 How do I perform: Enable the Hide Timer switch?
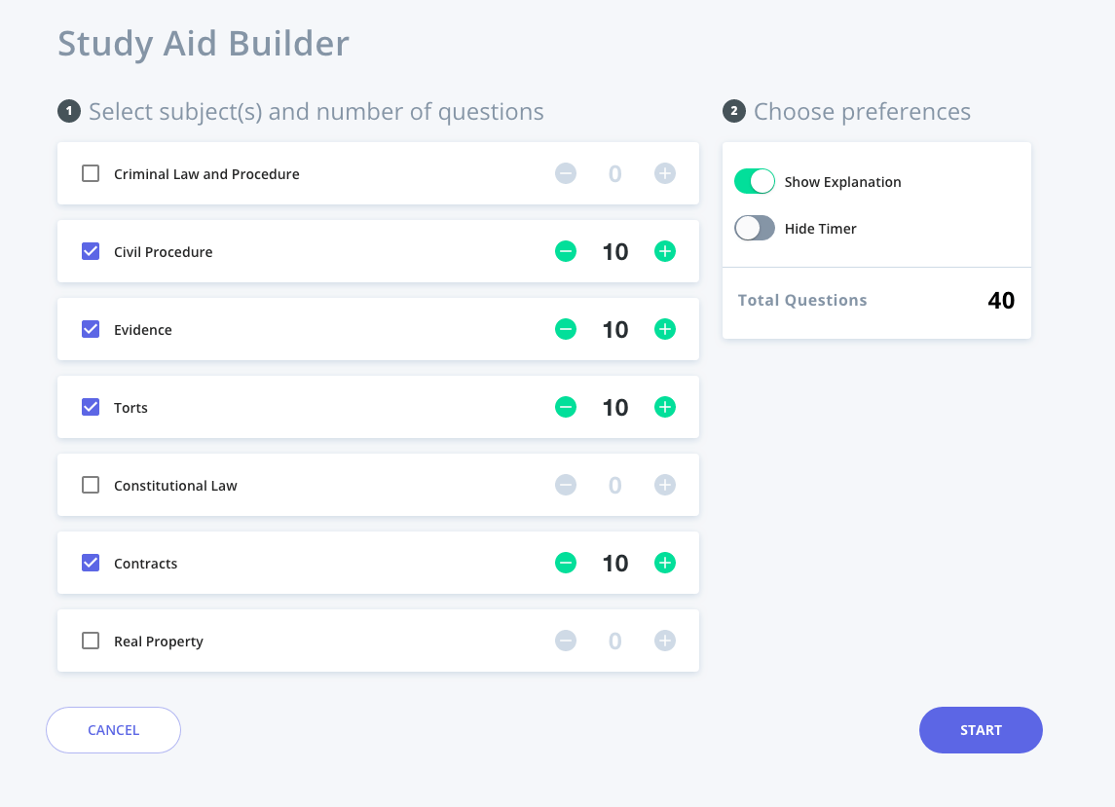click(x=755, y=228)
